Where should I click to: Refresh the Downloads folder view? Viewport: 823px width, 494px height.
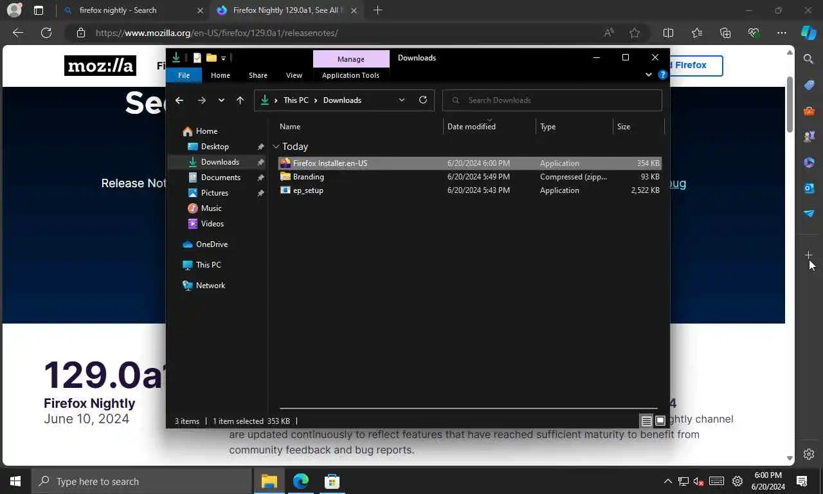click(422, 100)
